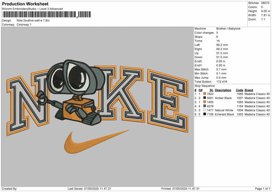
Task: Click the Stitches value 28070
Action: 265,3
